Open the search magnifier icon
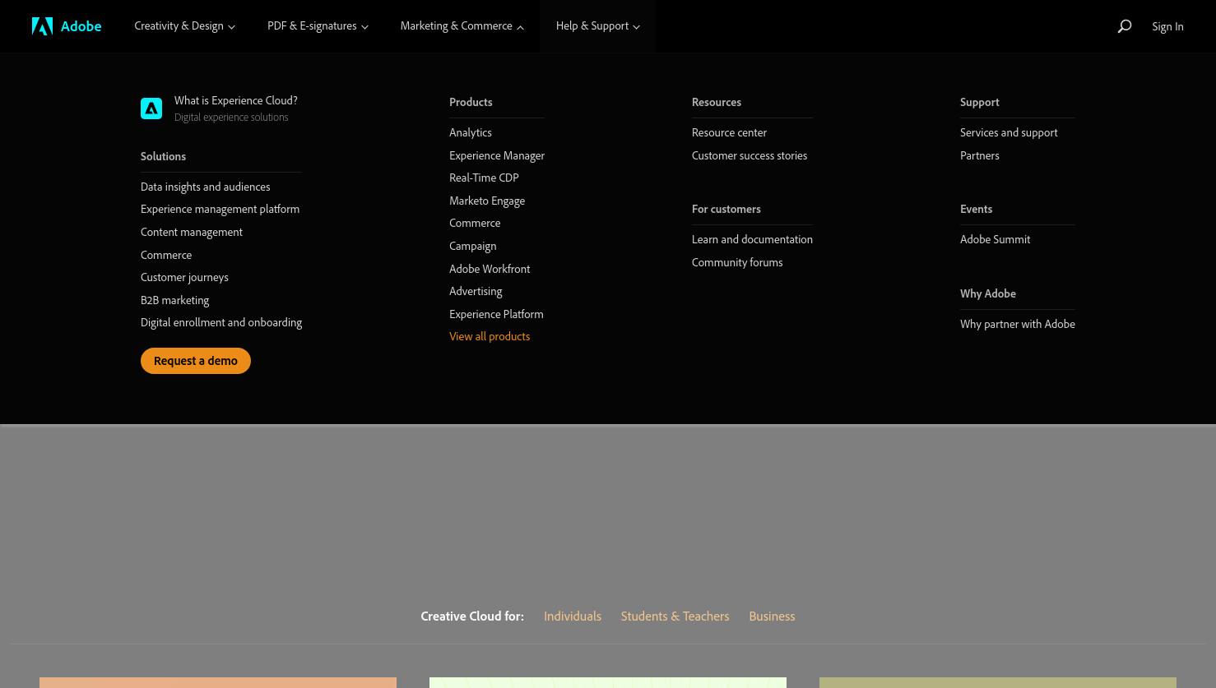Screen dimensions: 1216x688 1125,26
